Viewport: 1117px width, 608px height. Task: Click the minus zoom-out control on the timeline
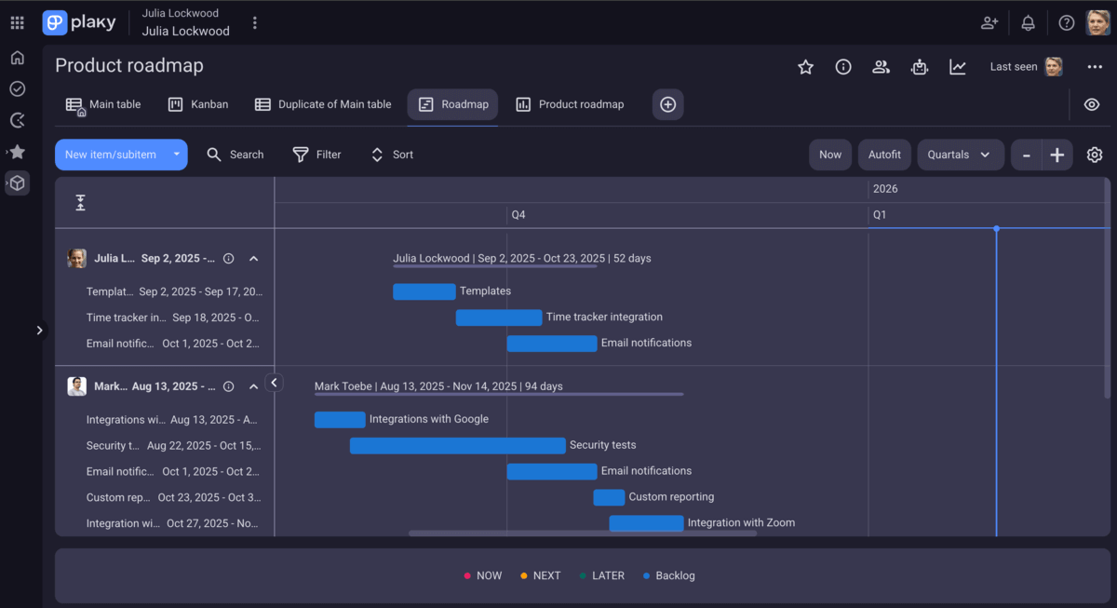[1027, 155]
